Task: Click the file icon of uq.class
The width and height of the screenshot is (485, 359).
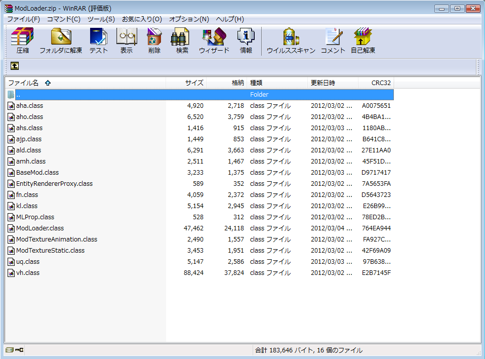Action: click(x=11, y=262)
